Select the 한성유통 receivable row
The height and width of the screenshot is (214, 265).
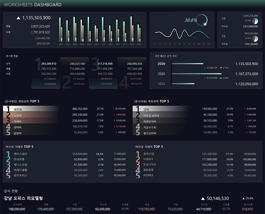pyautogui.click(x=66, y=159)
